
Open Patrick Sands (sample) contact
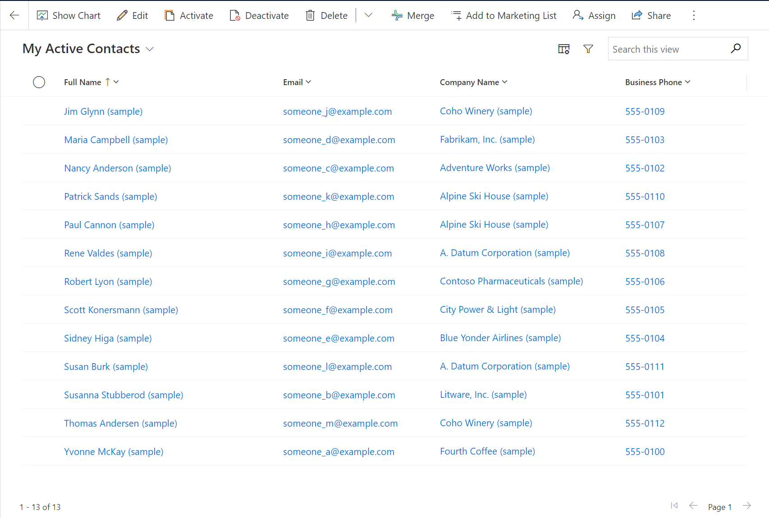click(110, 196)
